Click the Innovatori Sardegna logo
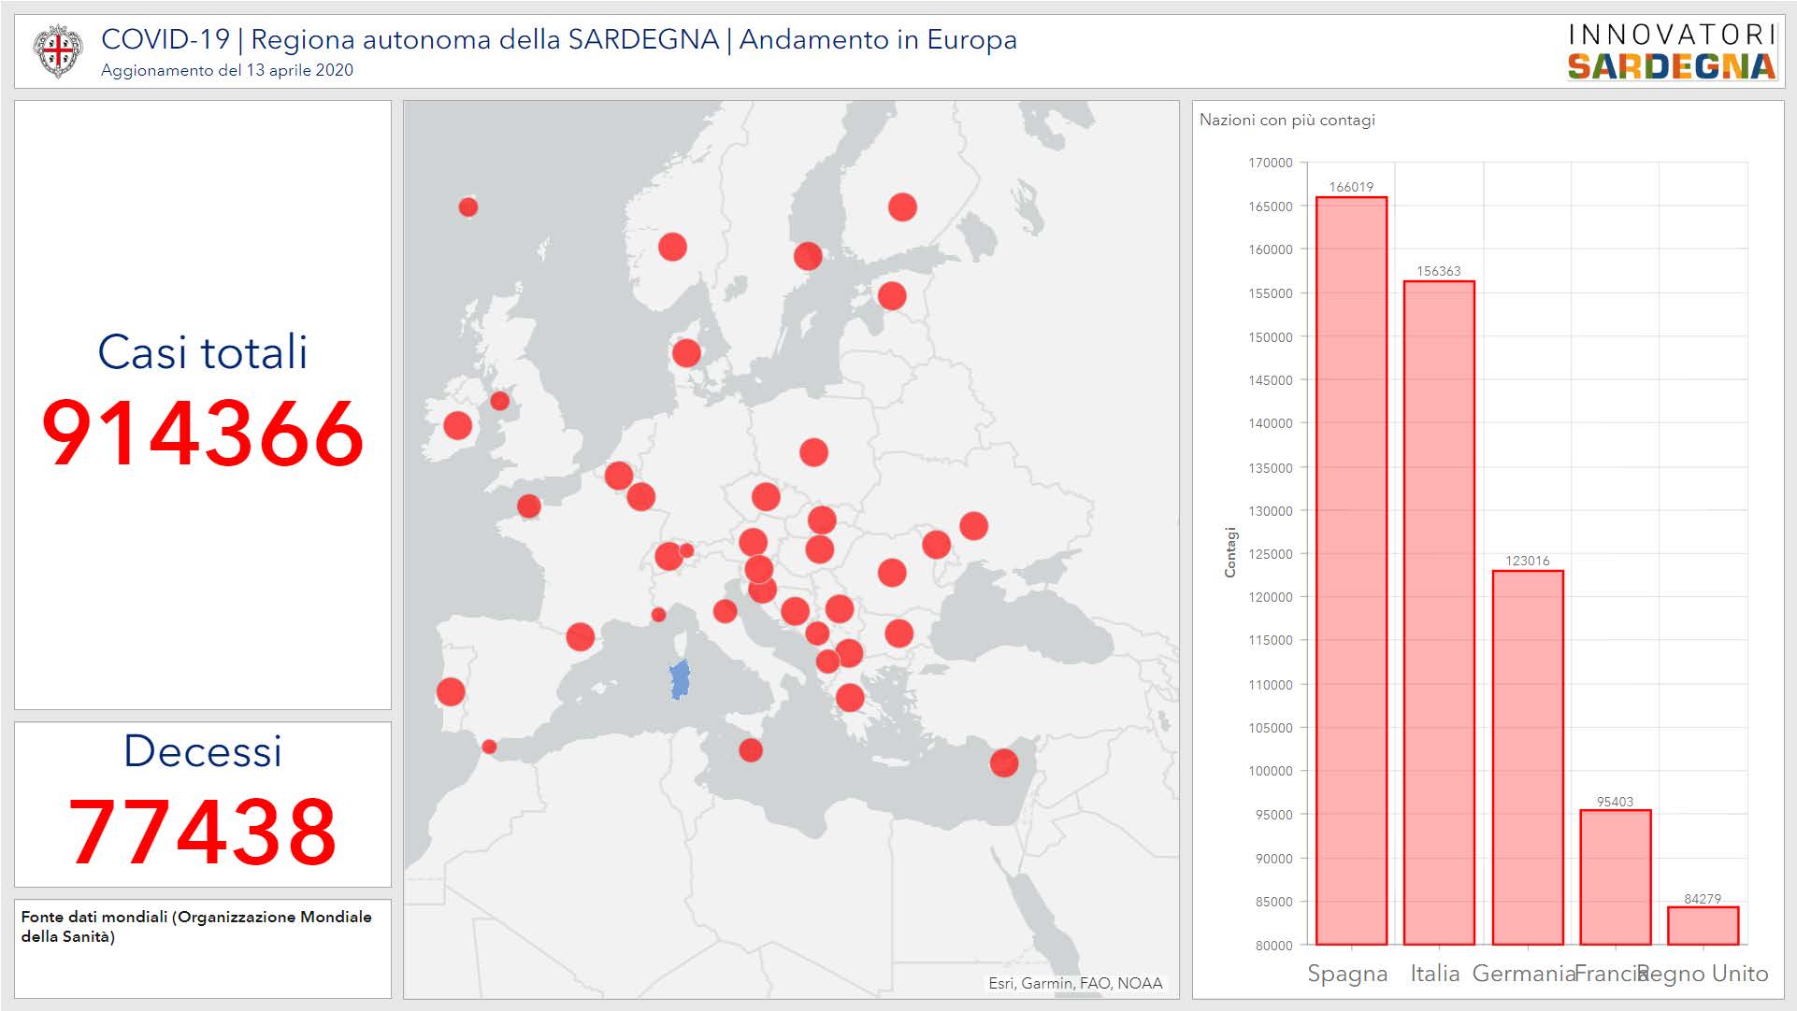 click(1672, 51)
